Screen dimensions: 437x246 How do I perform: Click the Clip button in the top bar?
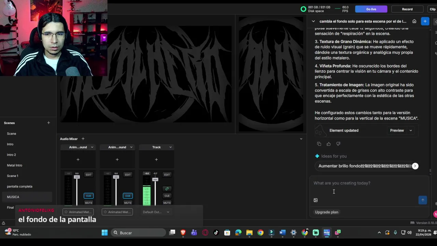[432, 9]
